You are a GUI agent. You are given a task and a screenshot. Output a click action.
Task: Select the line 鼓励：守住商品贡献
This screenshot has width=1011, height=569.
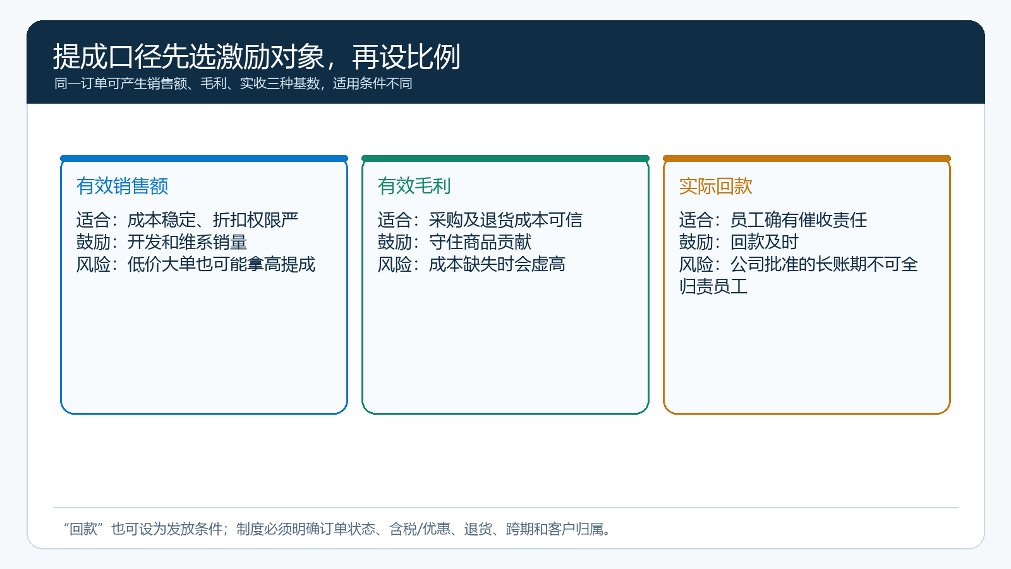pyautogui.click(x=454, y=242)
